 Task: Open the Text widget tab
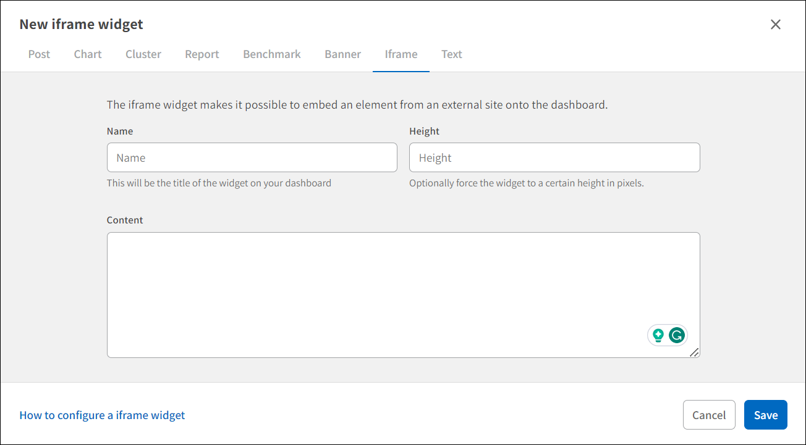pos(451,54)
